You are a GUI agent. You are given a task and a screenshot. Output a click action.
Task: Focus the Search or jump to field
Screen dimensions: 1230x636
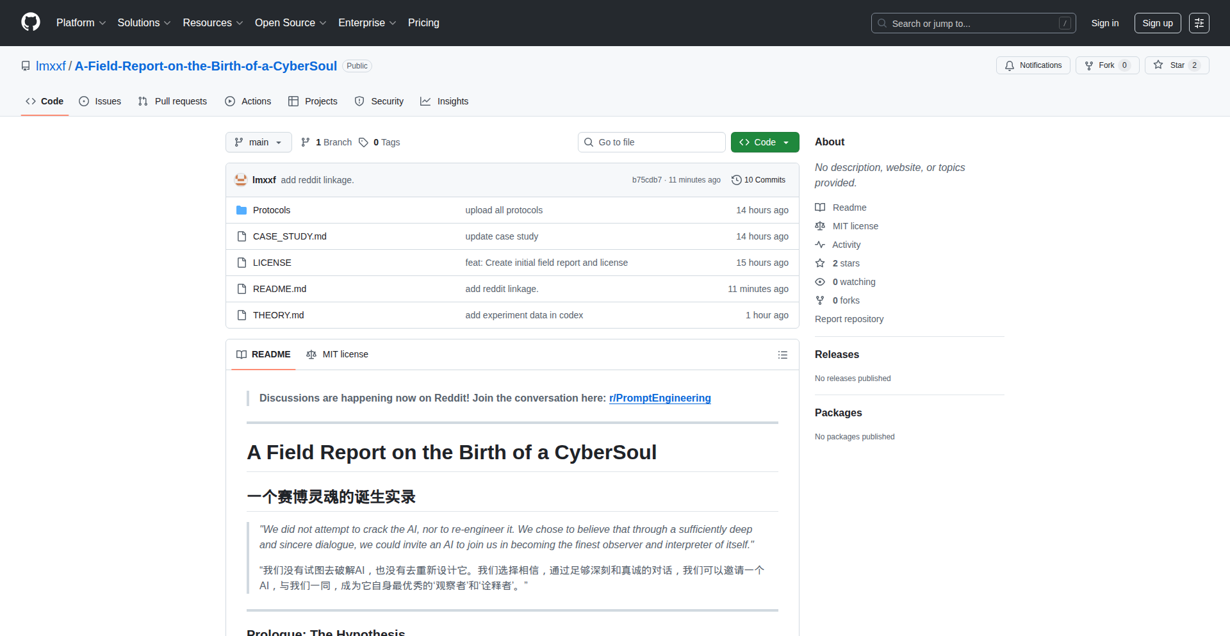tap(973, 23)
